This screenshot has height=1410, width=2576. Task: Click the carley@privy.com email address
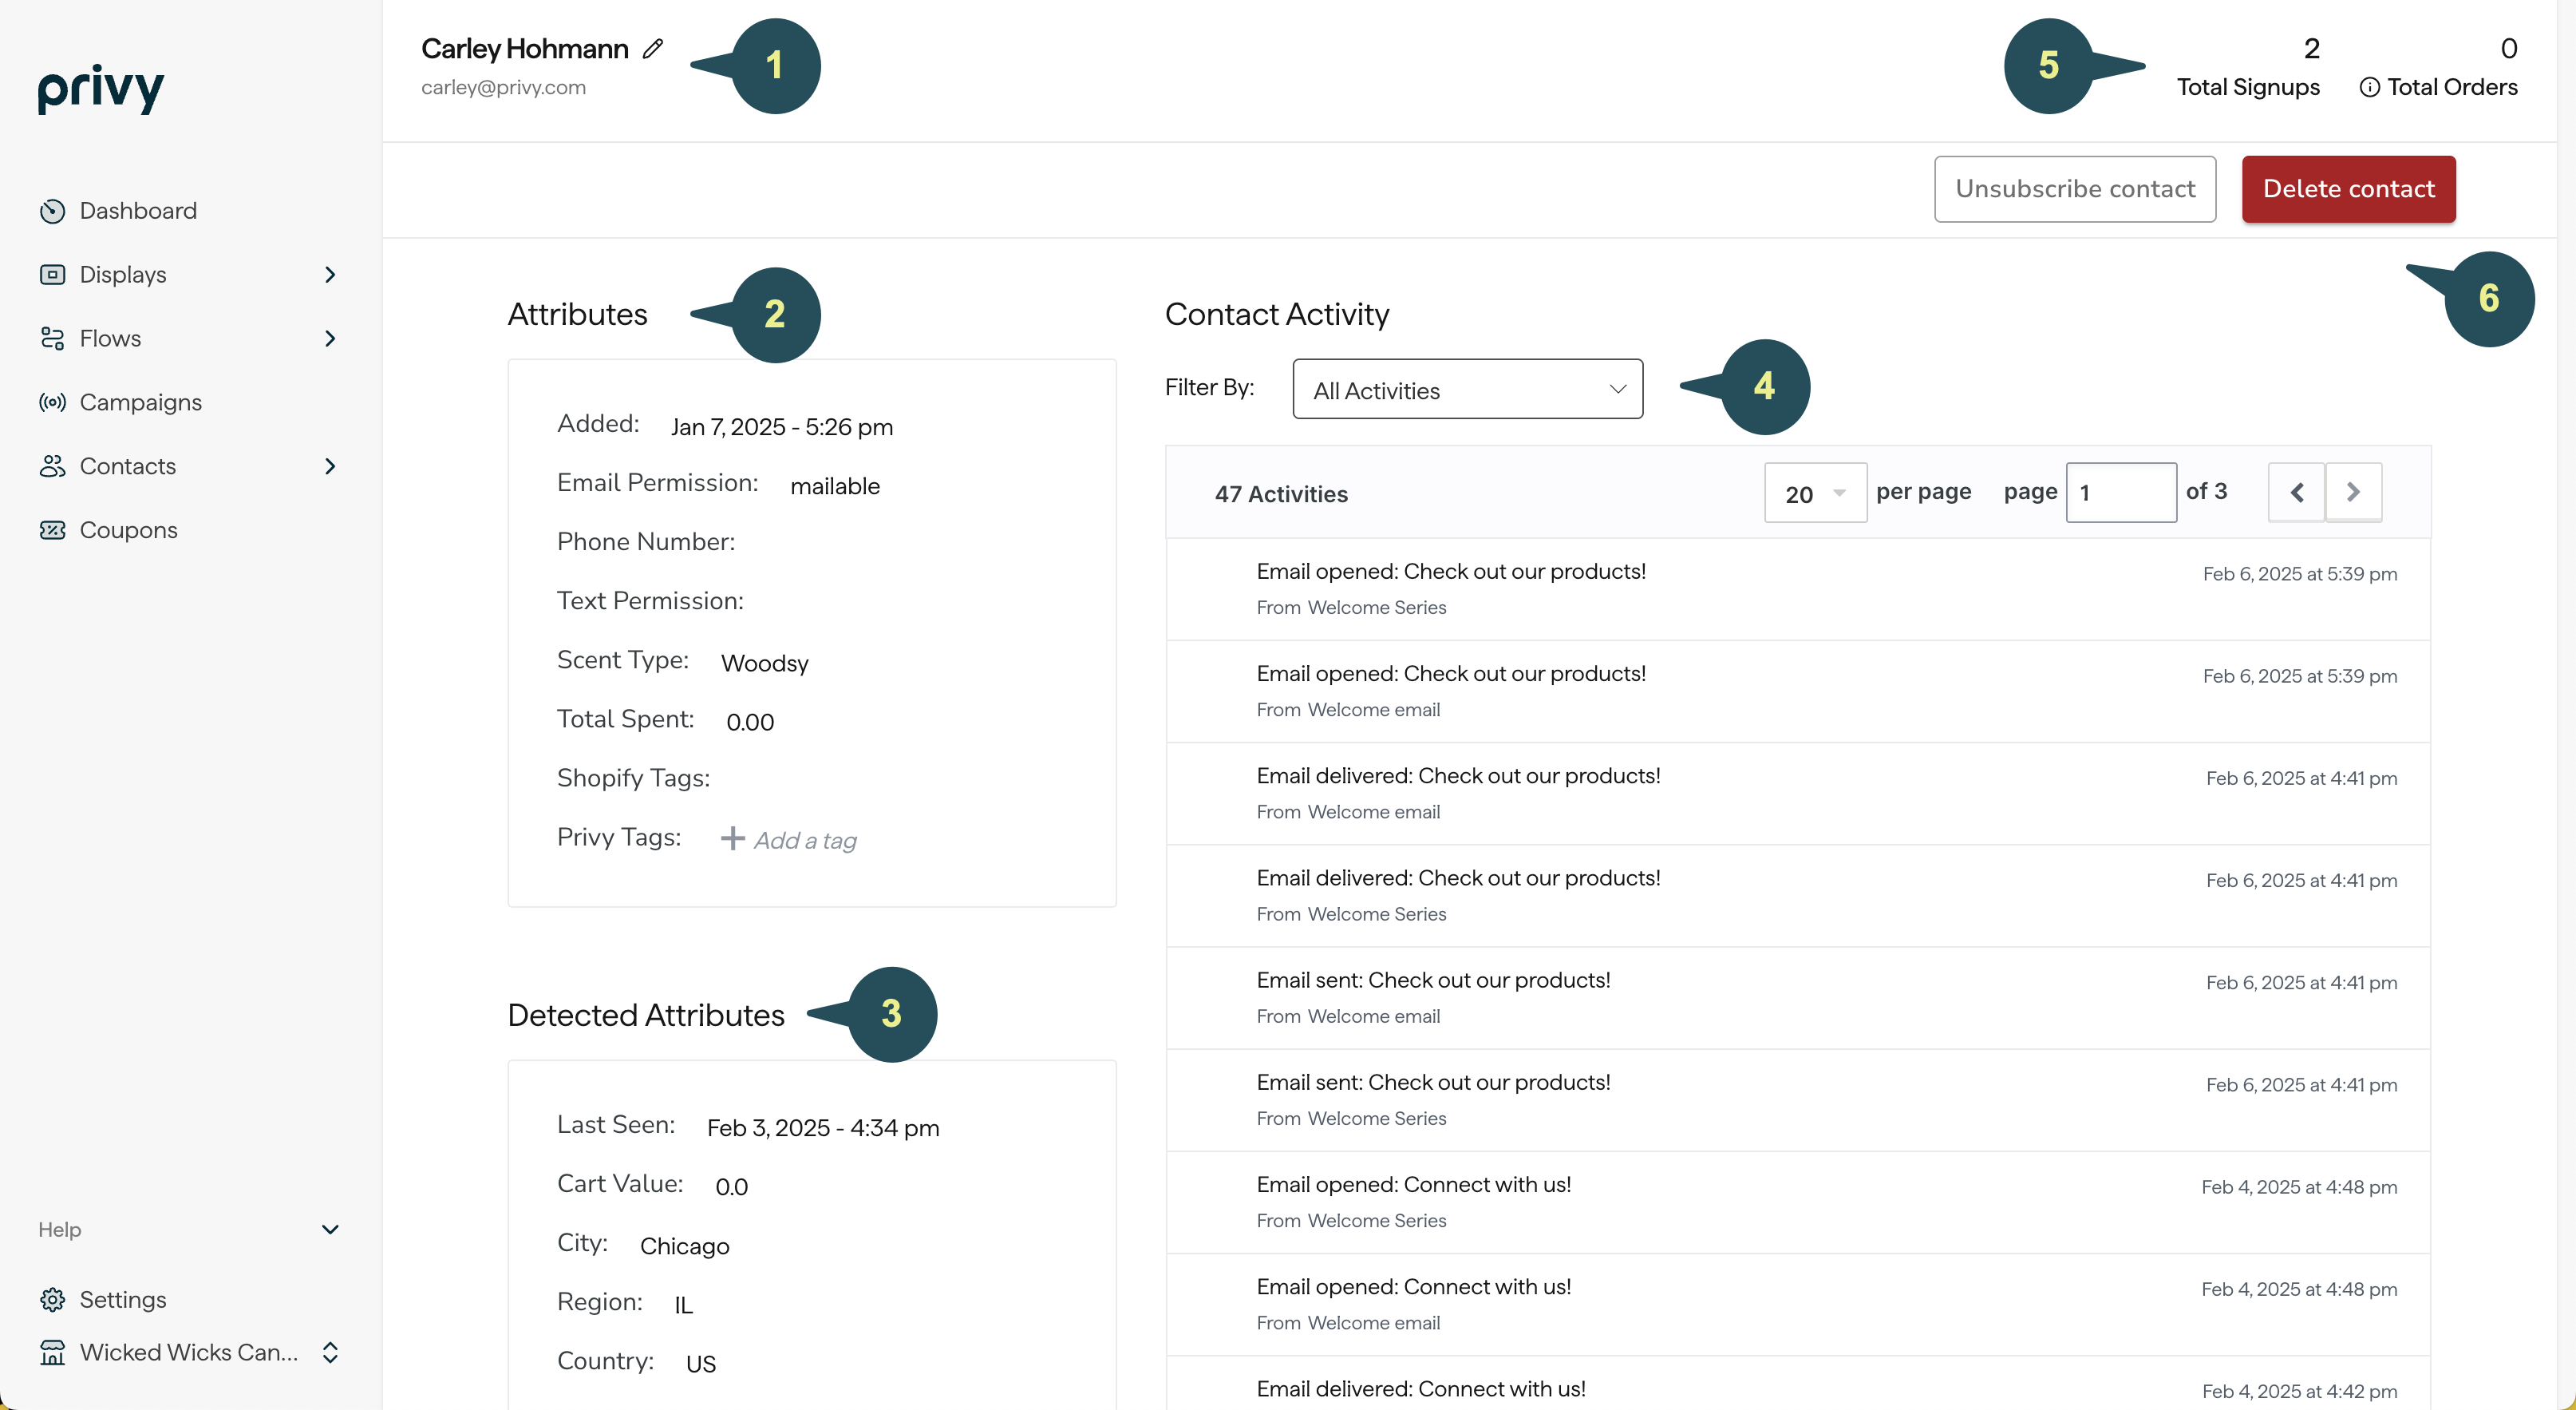click(503, 88)
